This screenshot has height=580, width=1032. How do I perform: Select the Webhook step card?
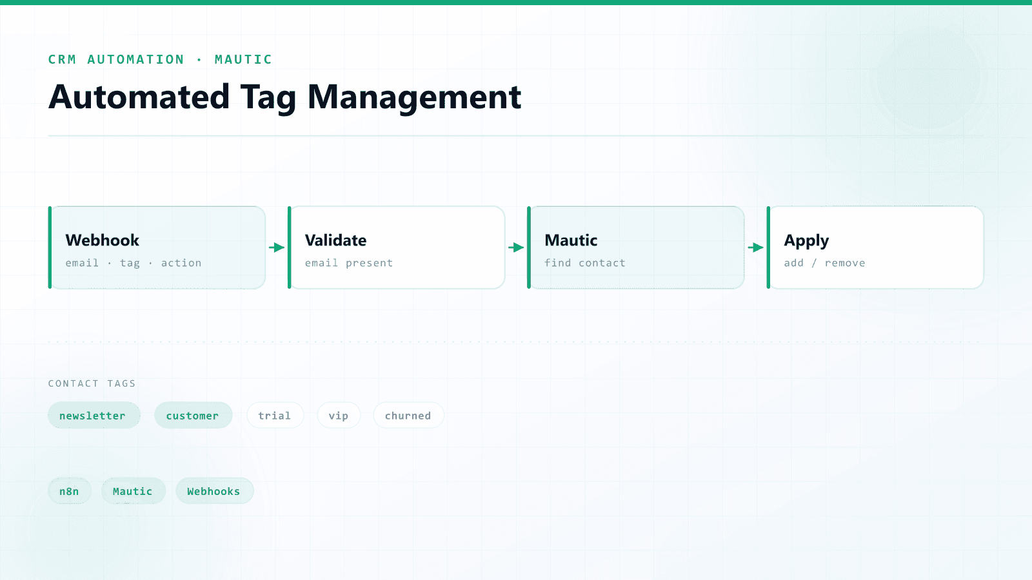[x=157, y=247]
